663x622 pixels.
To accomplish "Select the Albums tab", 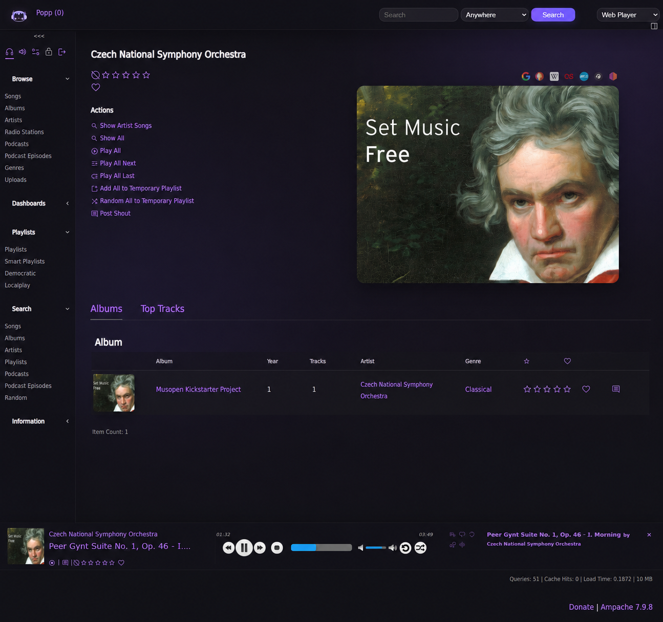I will (x=106, y=309).
